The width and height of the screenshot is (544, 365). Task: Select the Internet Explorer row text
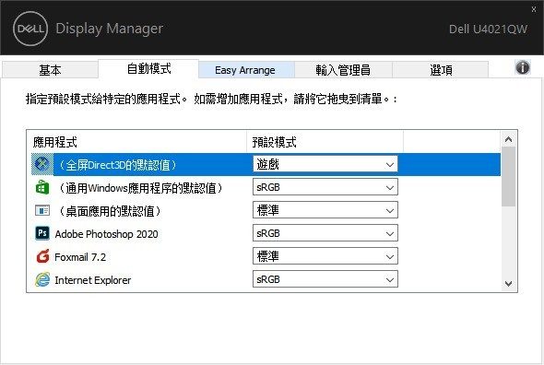coord(93,280)
